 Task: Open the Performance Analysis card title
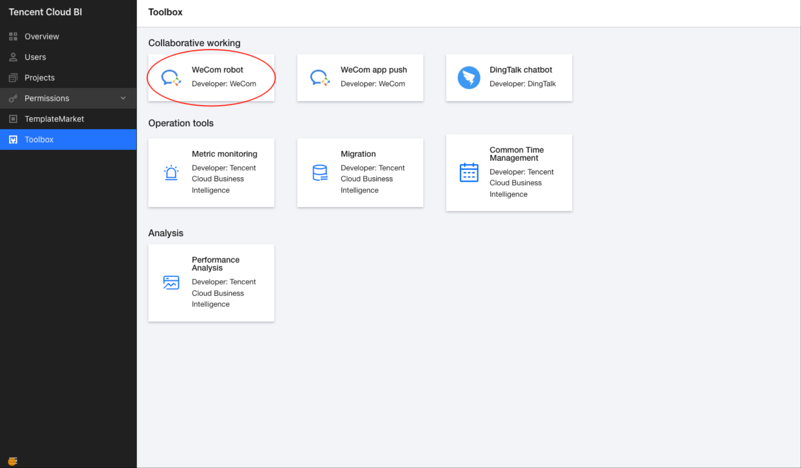[215, 264]
